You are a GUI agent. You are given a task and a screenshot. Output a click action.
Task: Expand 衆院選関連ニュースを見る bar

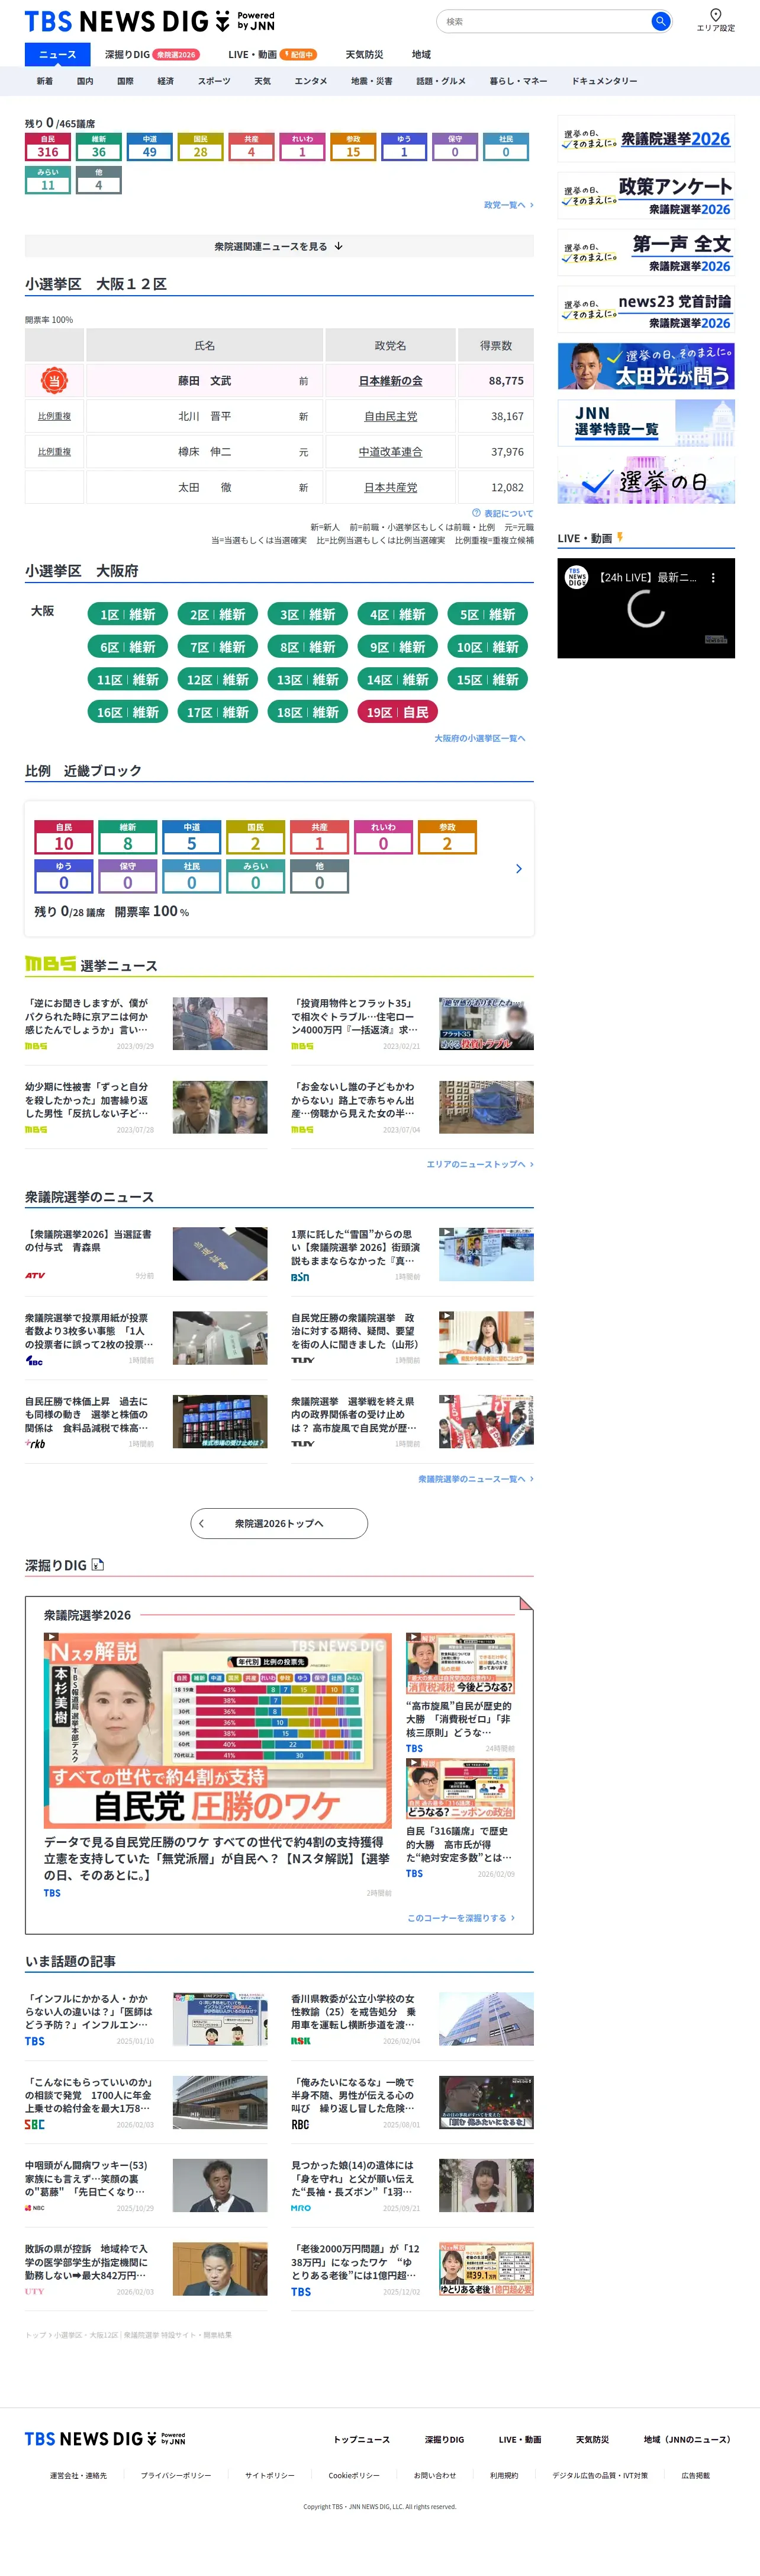coord(279,246)
